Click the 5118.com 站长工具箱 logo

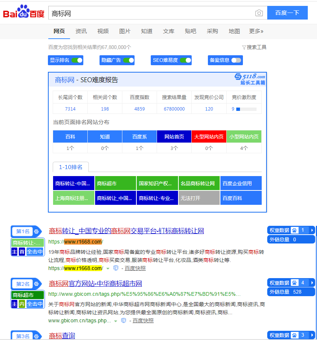click(x=250, y=79)
